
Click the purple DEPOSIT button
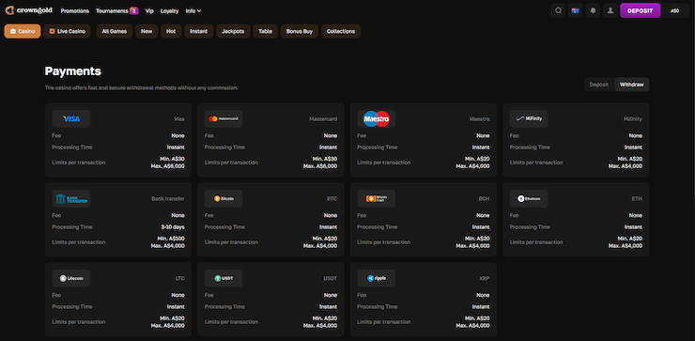(x=640, y=10)
